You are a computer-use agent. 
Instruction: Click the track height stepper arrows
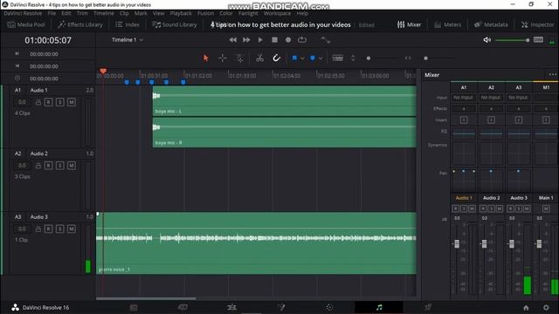point(353,58)
